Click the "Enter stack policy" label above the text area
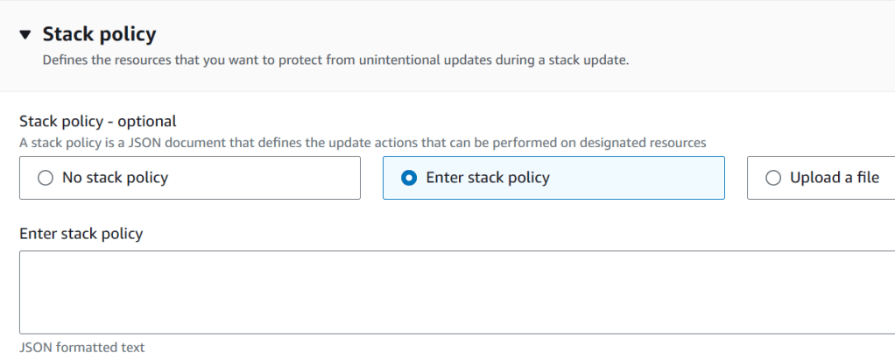Screen dimensions: 895x360 (81, 234)
